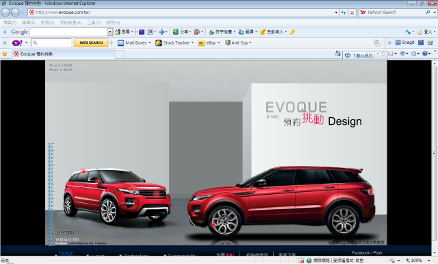Click the Google toolbar search field
The image size is (438, 264).
(68, 32)
